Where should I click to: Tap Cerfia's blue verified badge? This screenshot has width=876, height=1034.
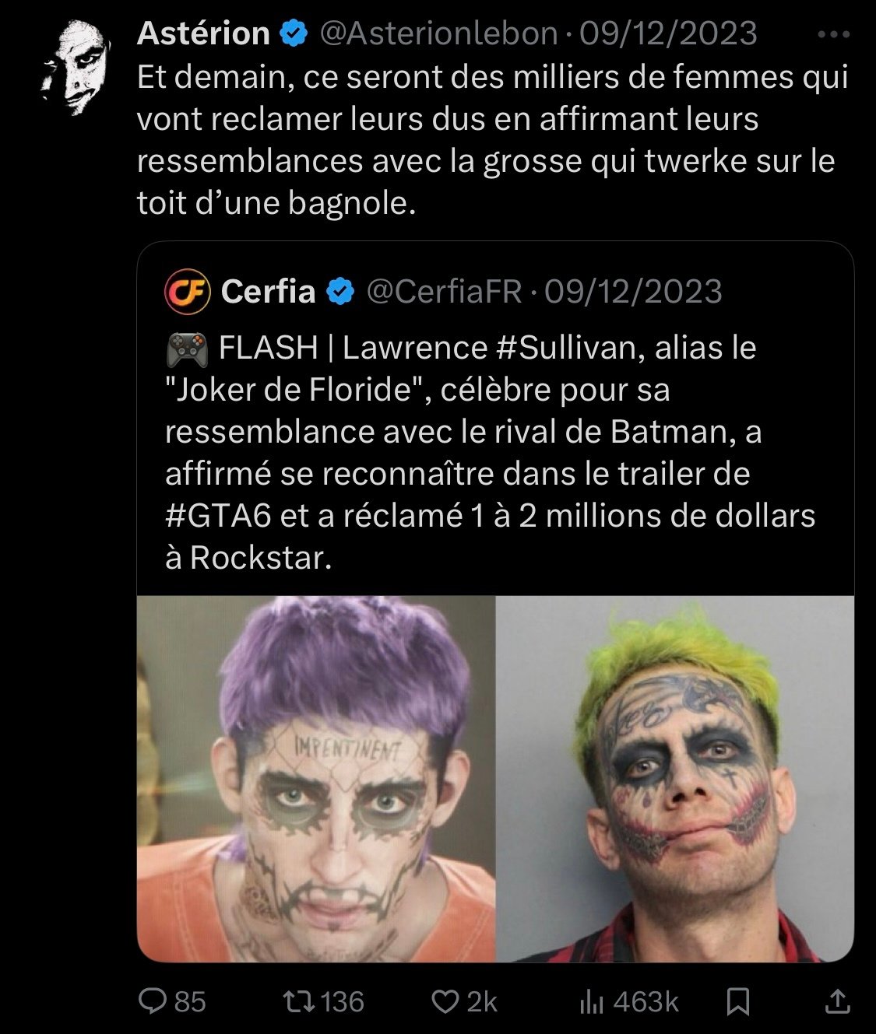click(x=339, y=293)
